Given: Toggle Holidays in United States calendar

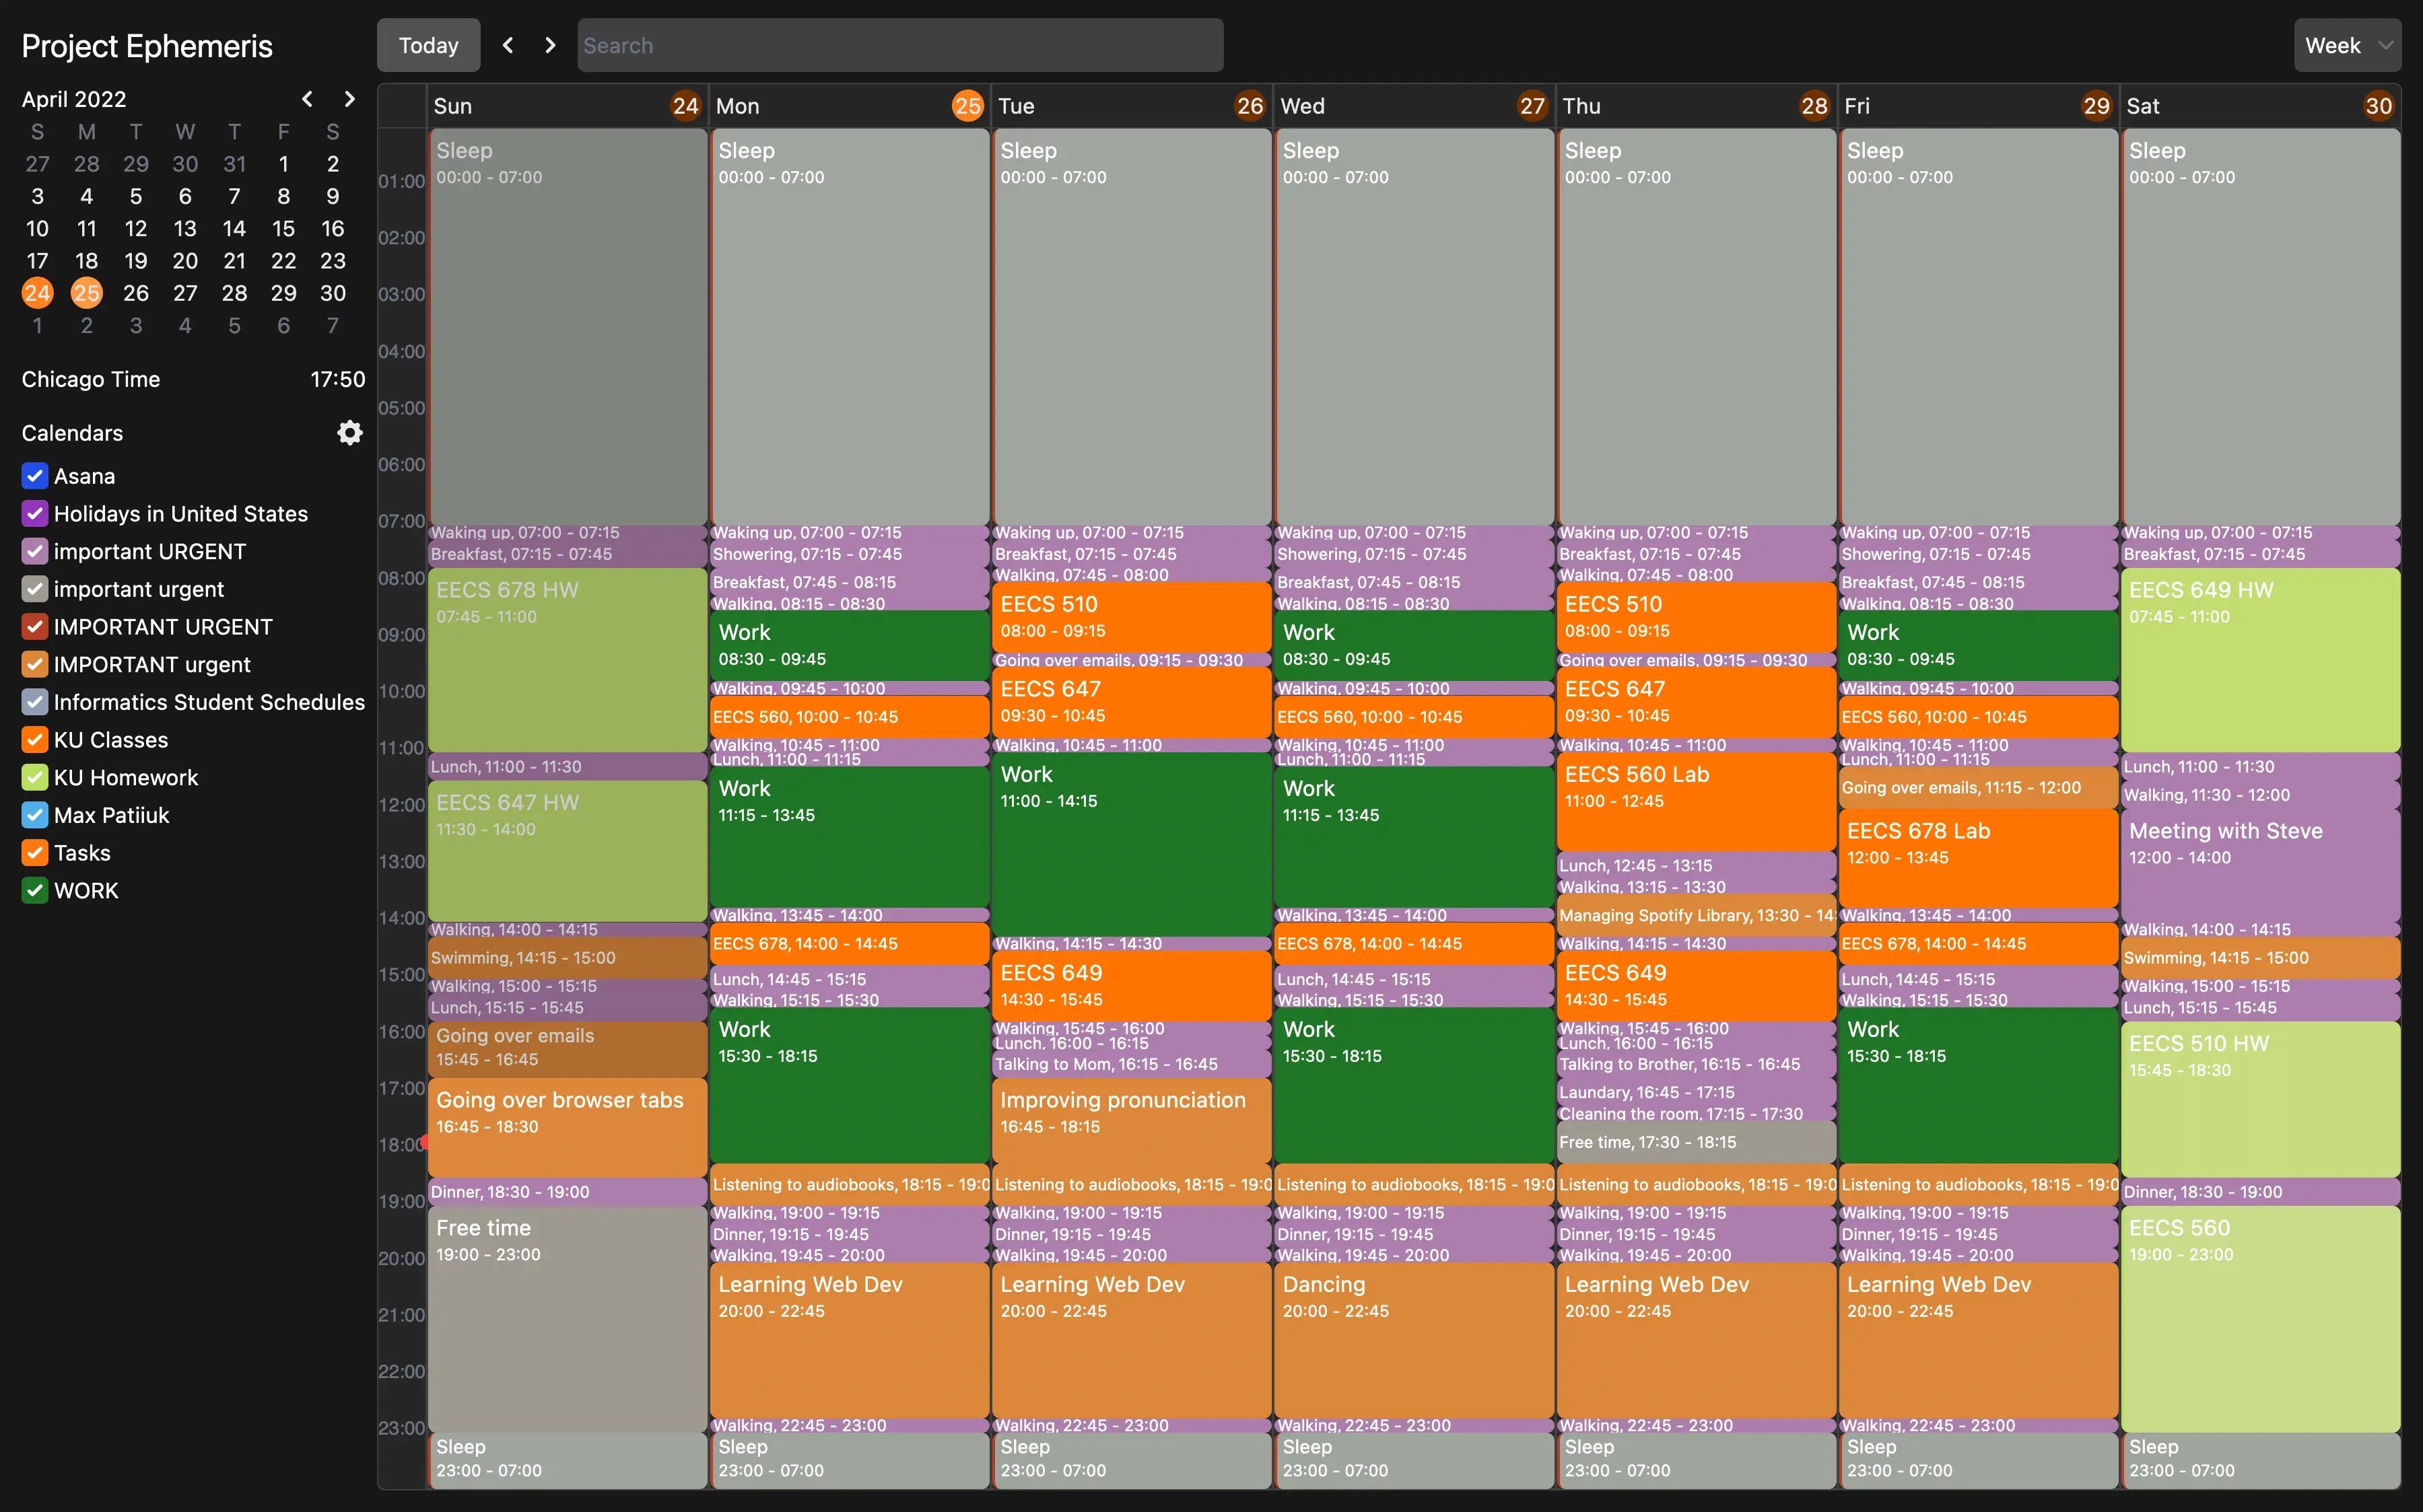Looking at the screenshot, I should click(35, 514).
